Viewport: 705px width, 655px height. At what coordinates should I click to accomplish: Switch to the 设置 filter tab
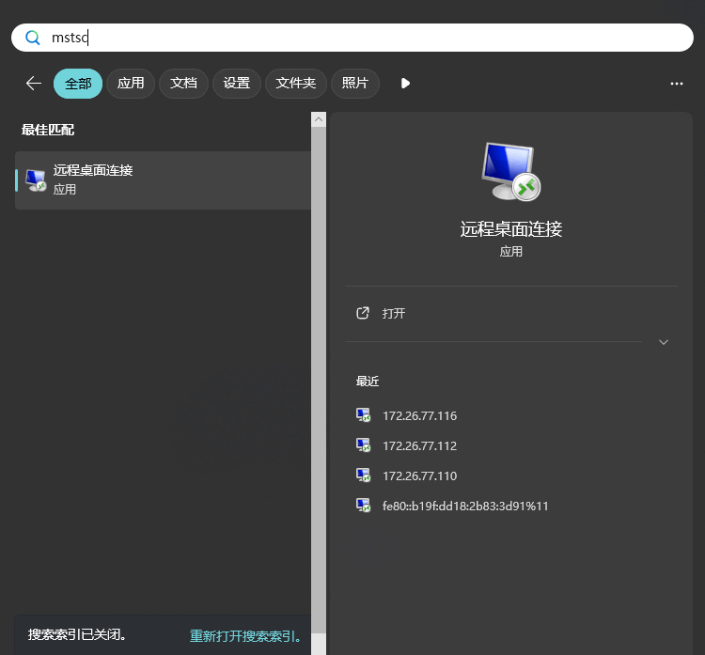point(237,84)
